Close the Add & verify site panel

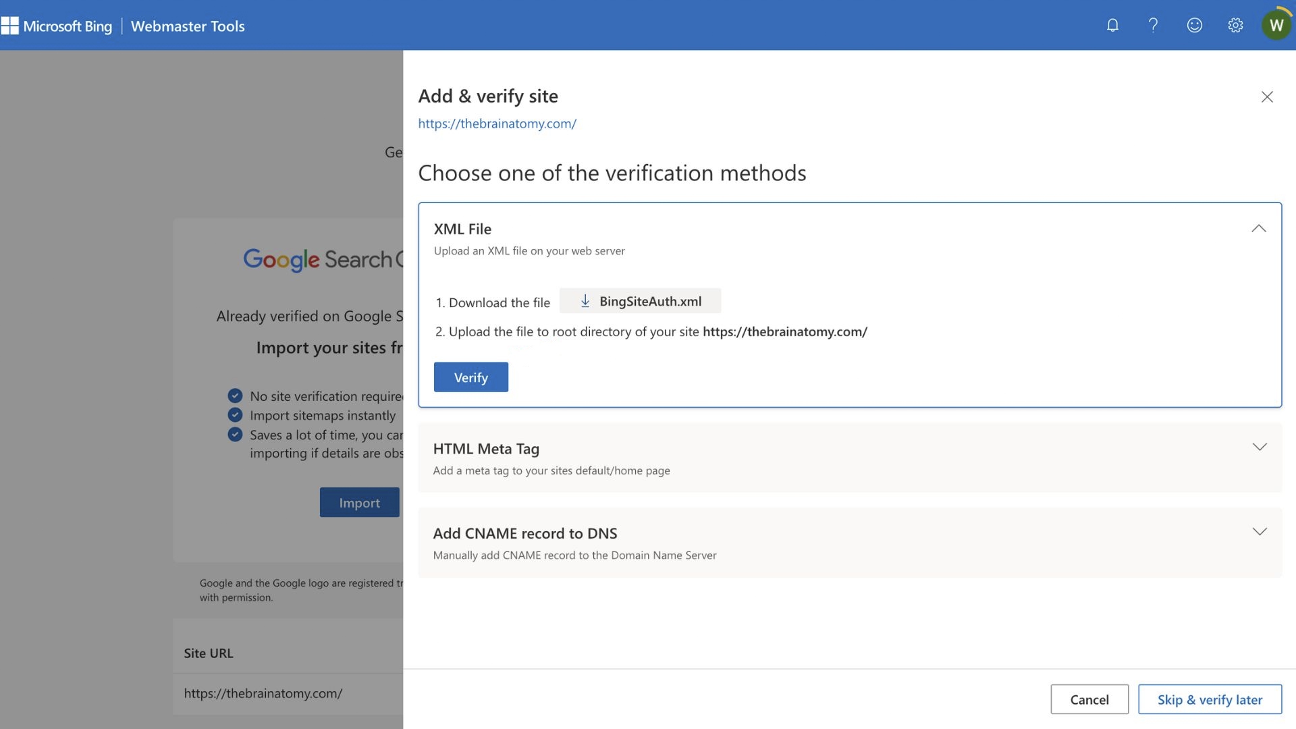click(x=1267, y=97)
